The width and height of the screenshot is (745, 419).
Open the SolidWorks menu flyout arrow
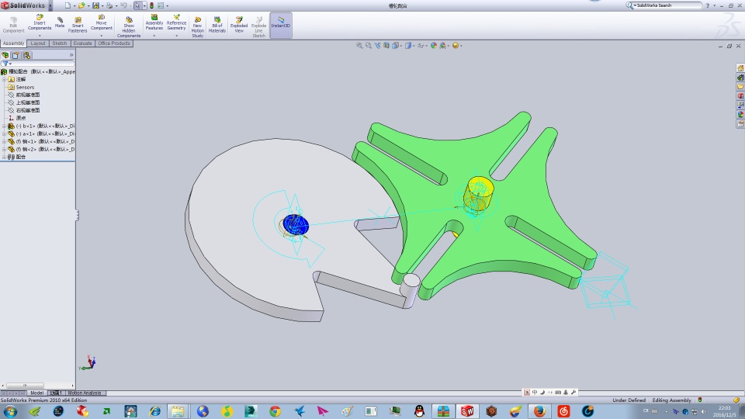click(50, 5)
